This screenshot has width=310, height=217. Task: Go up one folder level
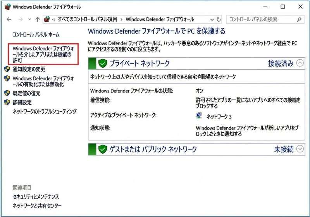coord(37,19)
